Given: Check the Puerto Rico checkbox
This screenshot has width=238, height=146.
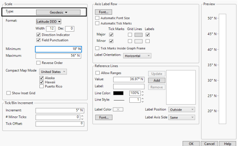Looking at the screenshot, I should (x=41, y=87).
